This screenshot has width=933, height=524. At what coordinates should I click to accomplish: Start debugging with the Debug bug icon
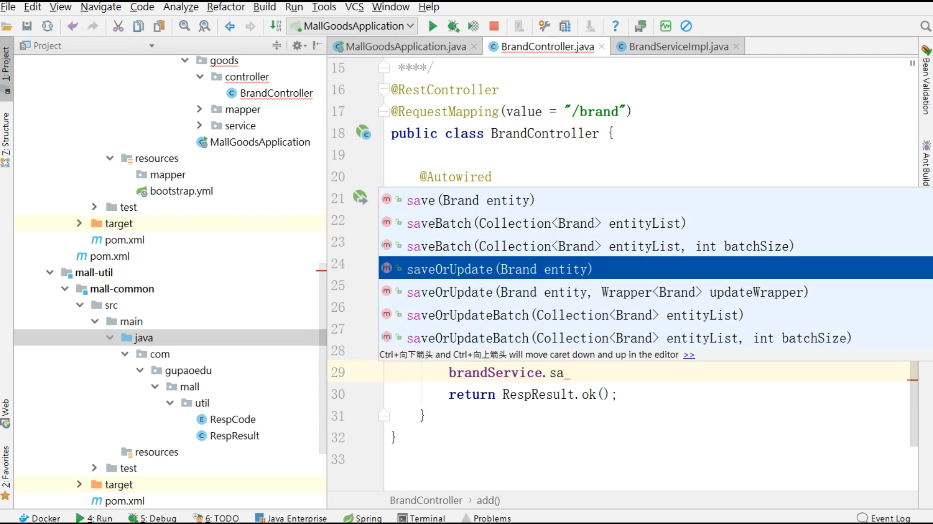453,26
